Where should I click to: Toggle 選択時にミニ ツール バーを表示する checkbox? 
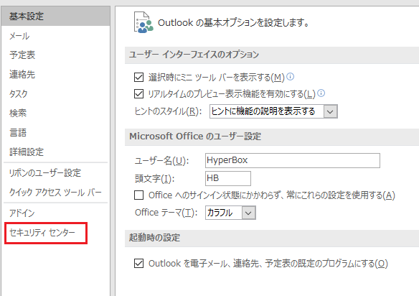138,78
